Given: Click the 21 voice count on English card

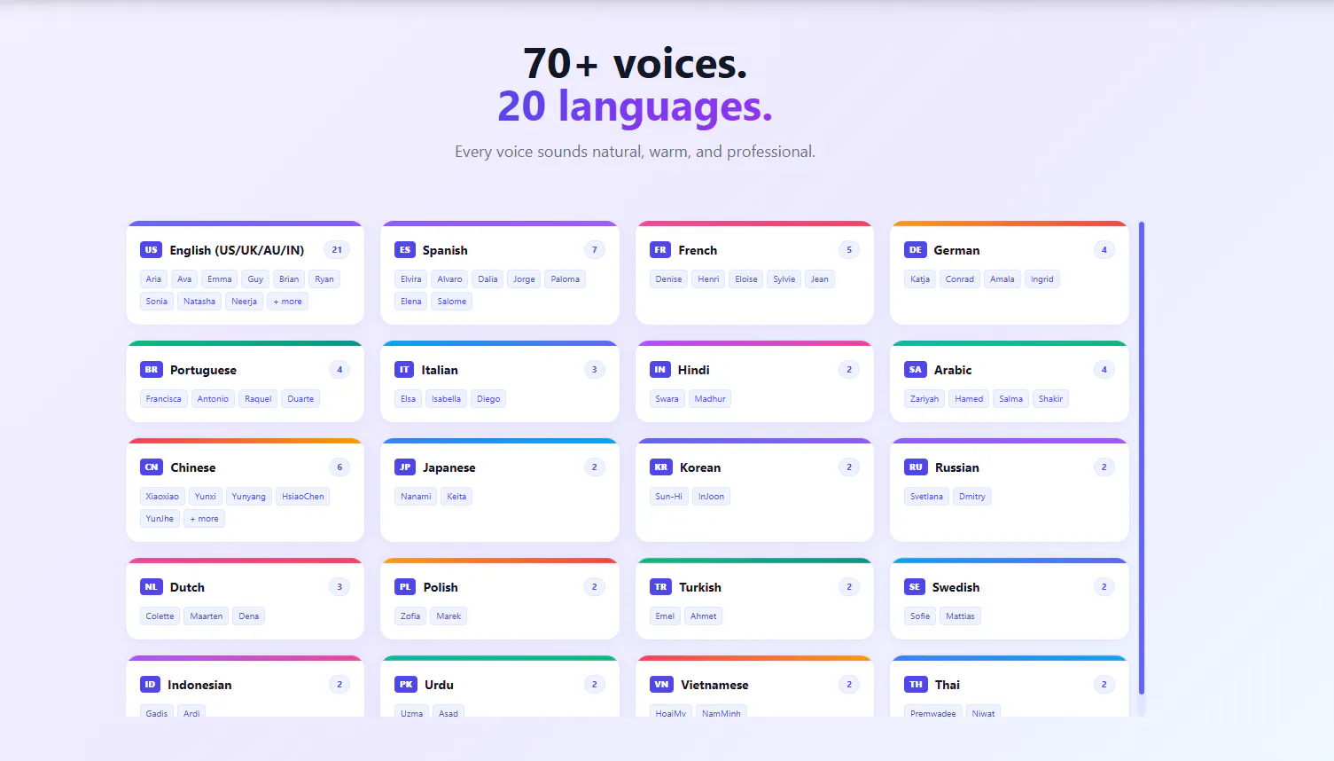Looking at the screenshot, I should (x=337, y=250).
